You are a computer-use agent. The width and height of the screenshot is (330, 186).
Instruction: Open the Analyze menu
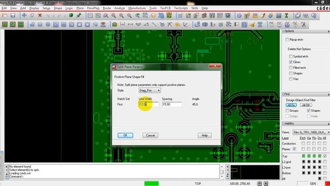(120, 8)
